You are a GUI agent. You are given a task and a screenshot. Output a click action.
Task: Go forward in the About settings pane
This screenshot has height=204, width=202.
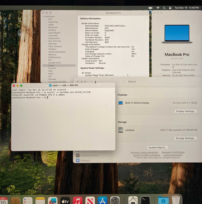point(124,82)
